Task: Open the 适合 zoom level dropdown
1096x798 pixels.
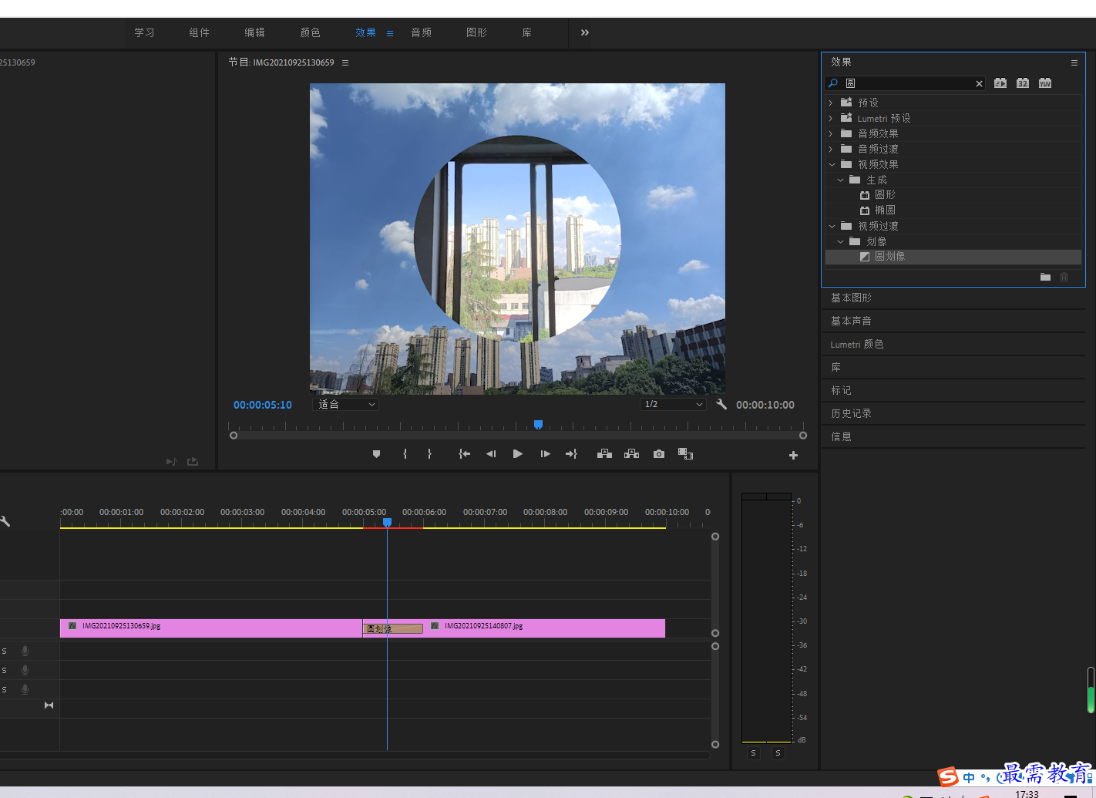Action: point(345,404)
